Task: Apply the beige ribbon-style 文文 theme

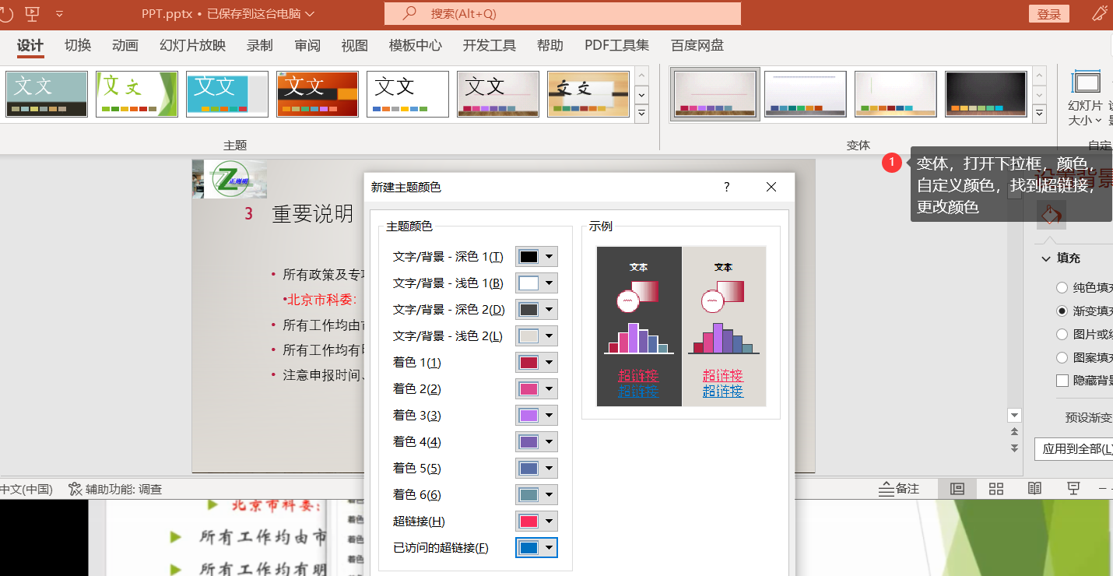Action: (x=588, y=94)
